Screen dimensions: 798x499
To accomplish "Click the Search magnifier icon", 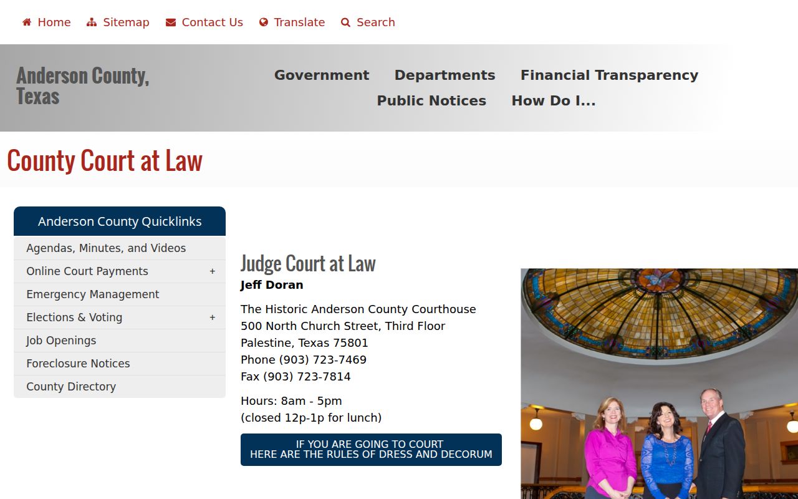I will (x=346, y=22).
